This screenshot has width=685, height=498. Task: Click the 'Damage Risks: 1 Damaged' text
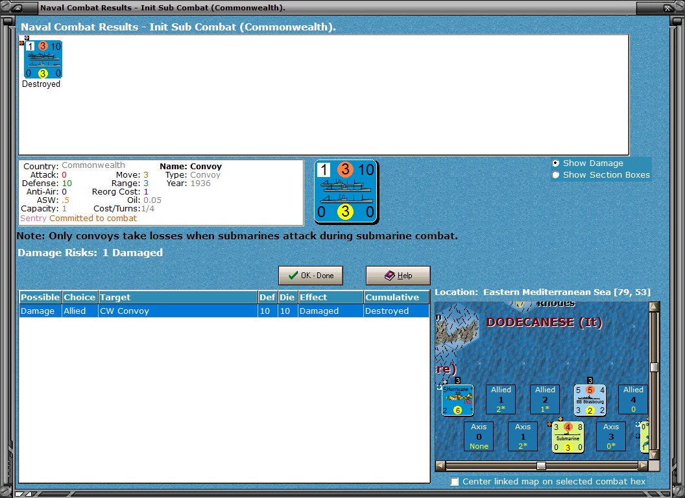[90, 252]
